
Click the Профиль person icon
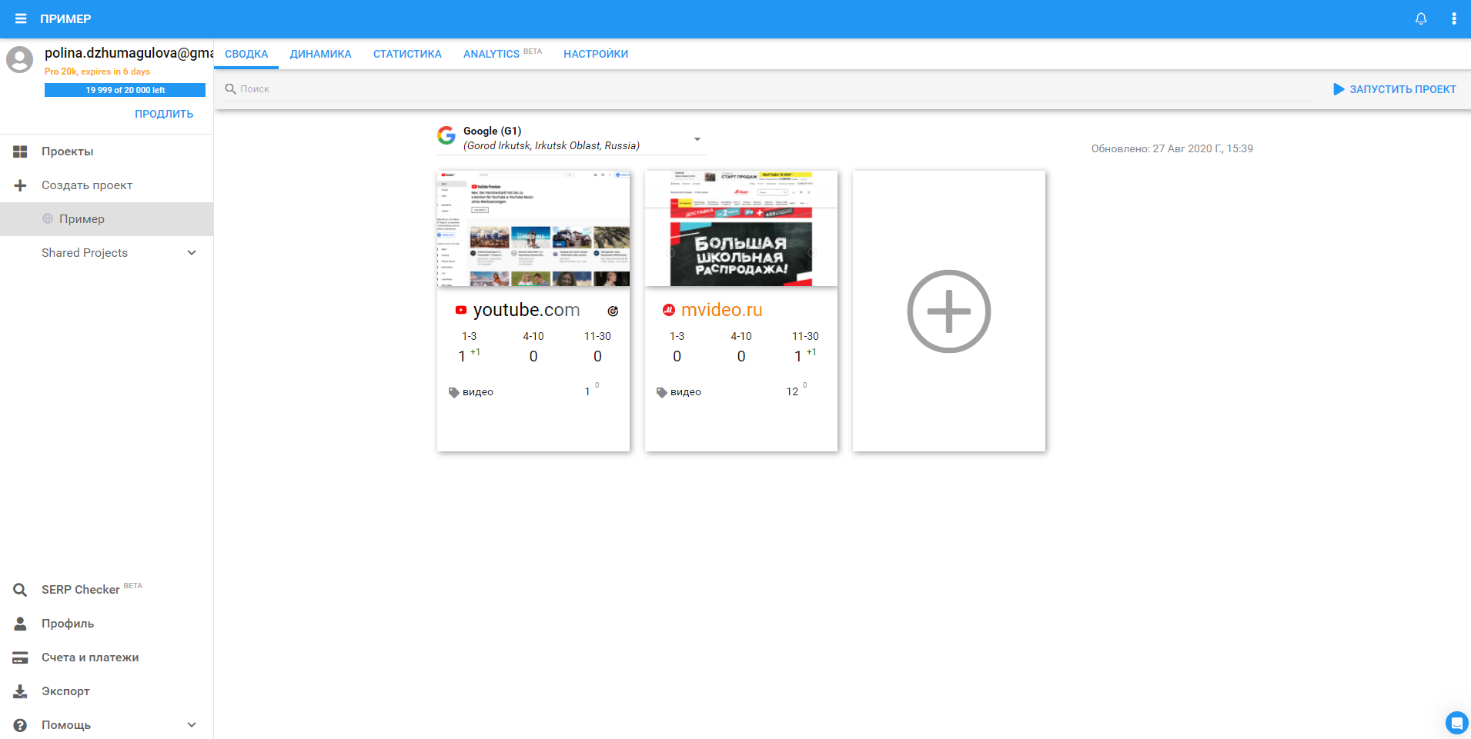click(20, 624)
